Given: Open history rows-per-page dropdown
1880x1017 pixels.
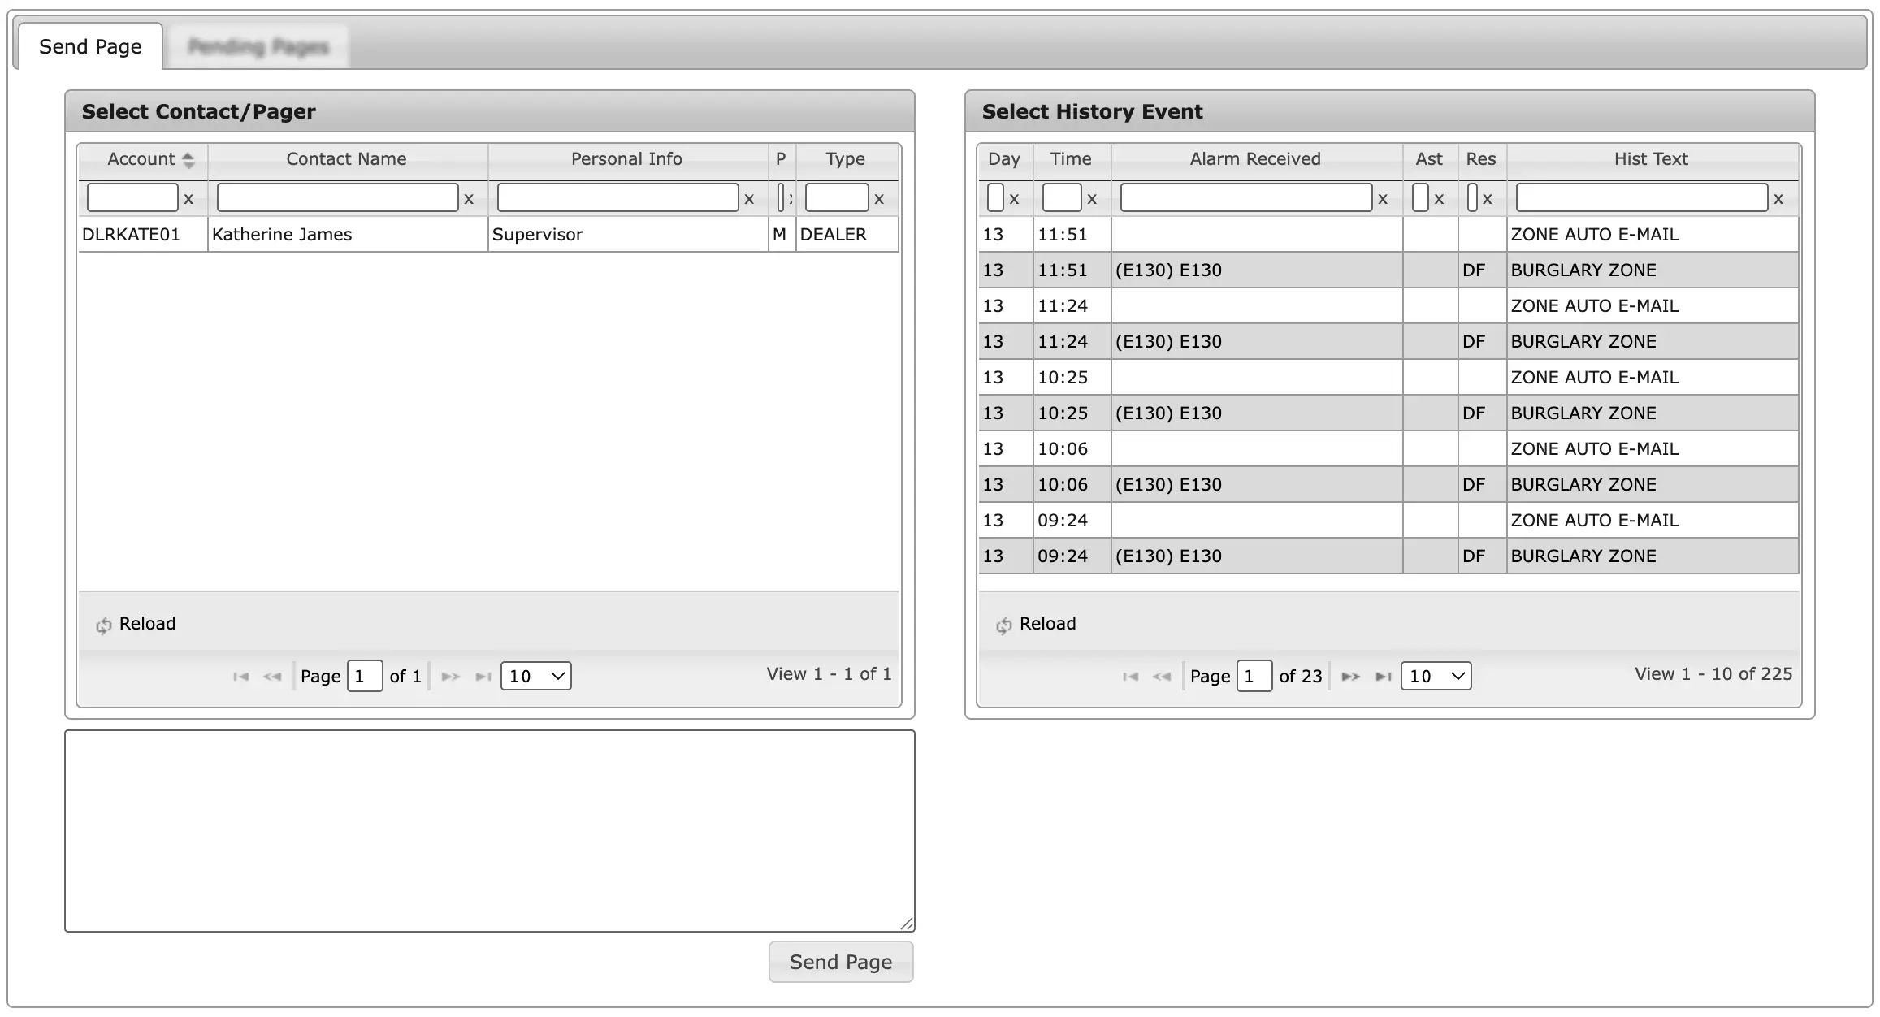Looking at the screenshot, I should [x=1436, y=677].
